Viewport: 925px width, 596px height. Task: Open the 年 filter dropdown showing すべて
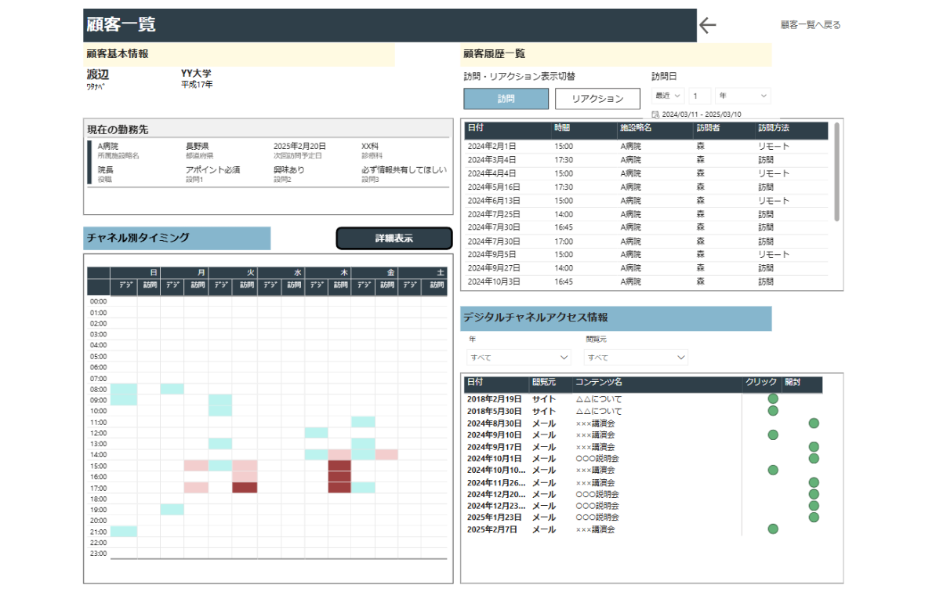point(518,358)
